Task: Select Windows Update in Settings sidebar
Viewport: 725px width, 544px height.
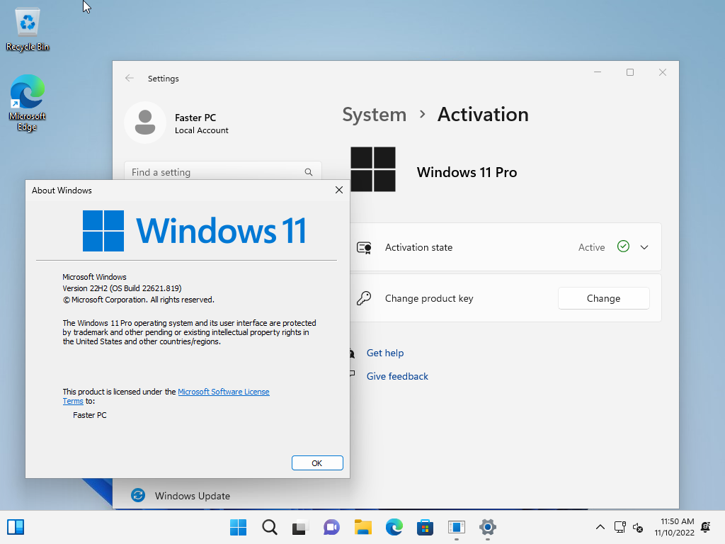Action: pyautogui.click(x=193, y=495)
